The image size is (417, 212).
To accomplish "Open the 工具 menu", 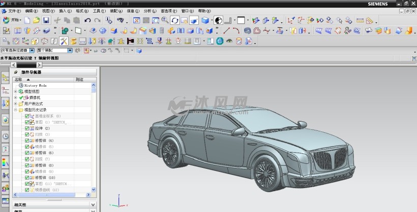I will [x=99, y=11].
